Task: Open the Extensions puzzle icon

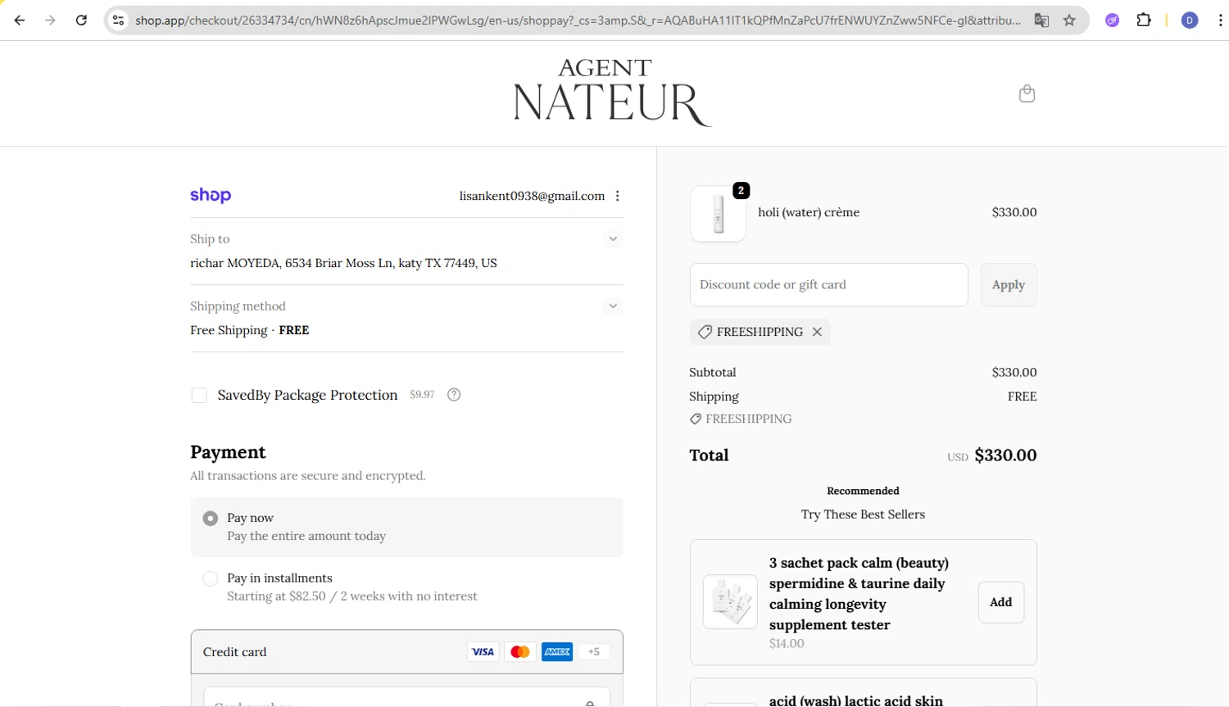Action: [x=1144, y=20]
